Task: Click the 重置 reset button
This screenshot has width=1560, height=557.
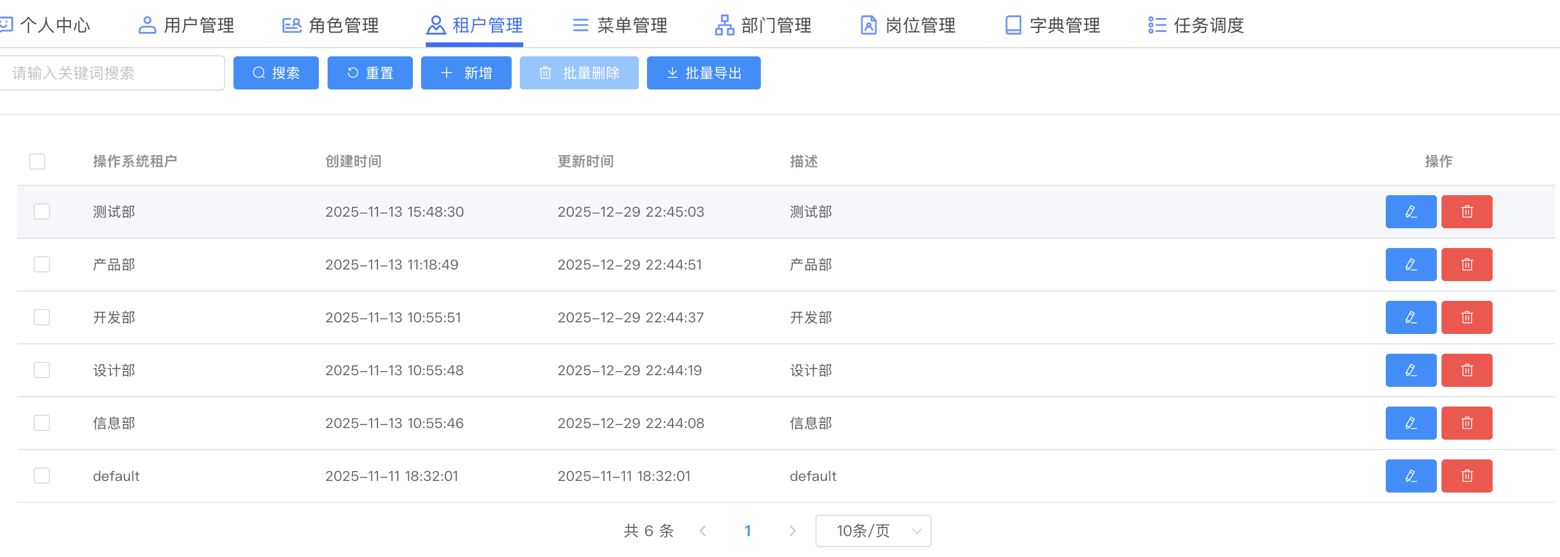Action: pyautogui.click(x=369, y=73)
